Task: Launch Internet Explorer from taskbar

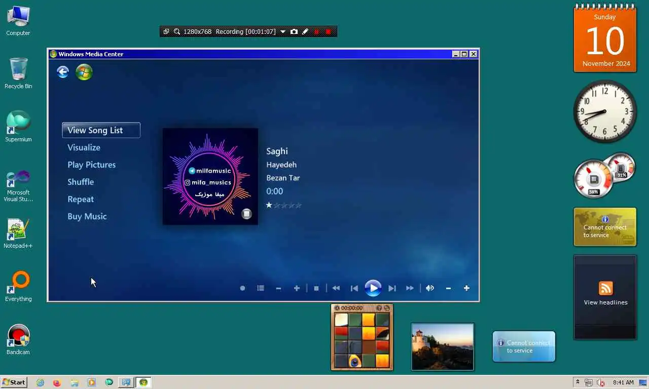Action: point(40,382)
